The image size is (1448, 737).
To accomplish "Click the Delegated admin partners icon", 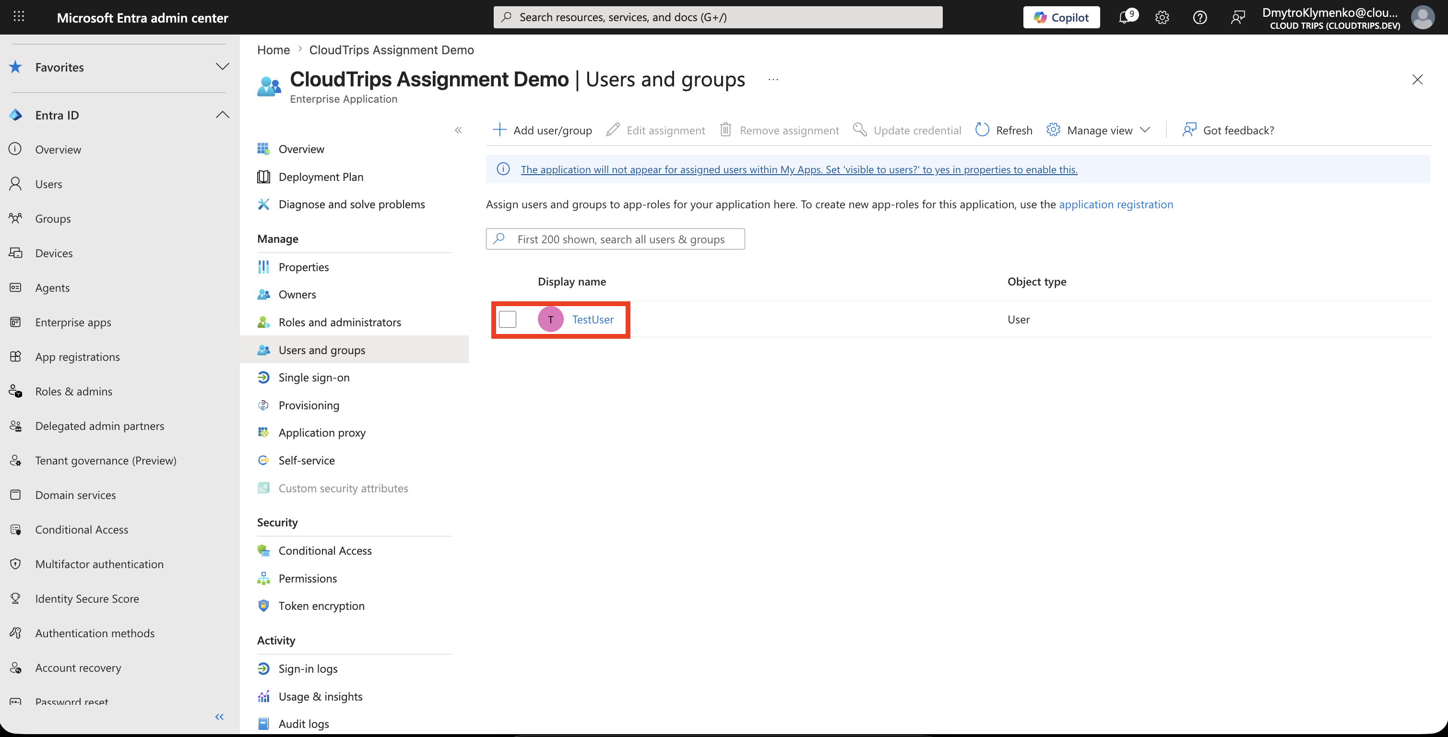I will (x=16, y=426).
